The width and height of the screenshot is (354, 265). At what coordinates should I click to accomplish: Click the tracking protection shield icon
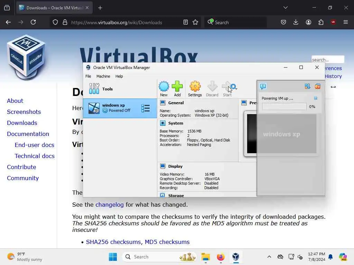coord(55,22)
